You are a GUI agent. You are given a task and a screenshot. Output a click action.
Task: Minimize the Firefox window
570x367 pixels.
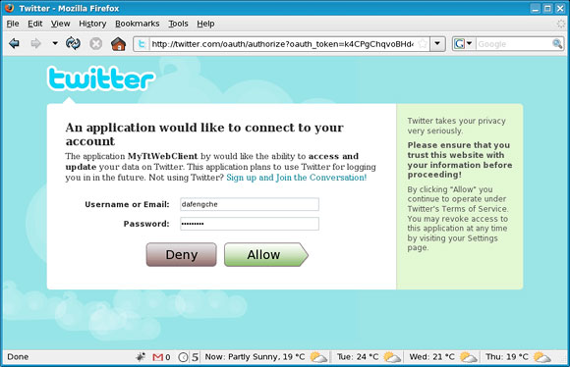pyautogui.click(x=535, y=9)
